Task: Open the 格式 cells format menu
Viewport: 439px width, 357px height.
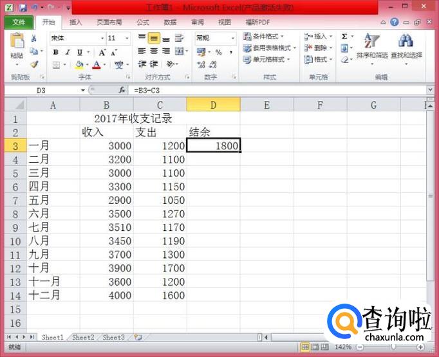Action: click(x=319, y=60)
